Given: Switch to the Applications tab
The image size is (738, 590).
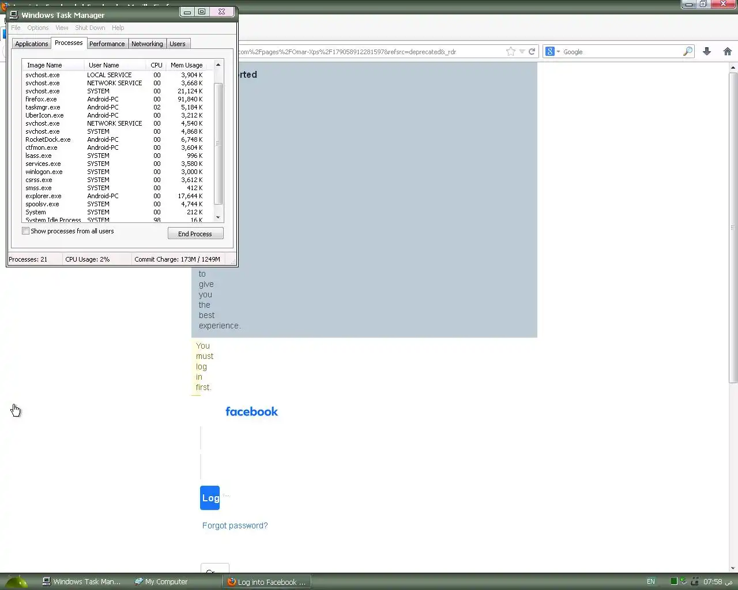Looking at the screenshot, I should (x=32, y=44).
